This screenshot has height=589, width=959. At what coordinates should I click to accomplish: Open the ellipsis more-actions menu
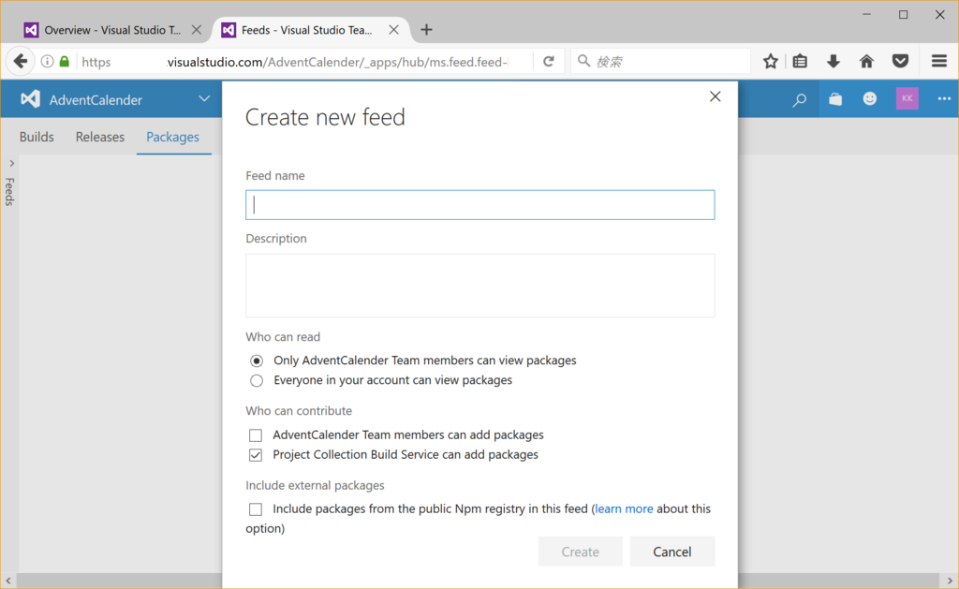click(x=944, y=98)
